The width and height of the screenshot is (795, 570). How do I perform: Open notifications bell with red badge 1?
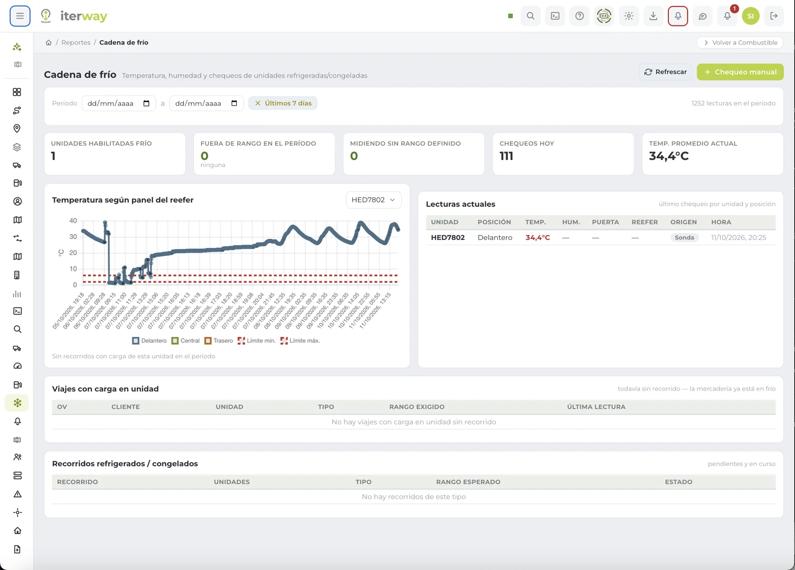point(727,16)
